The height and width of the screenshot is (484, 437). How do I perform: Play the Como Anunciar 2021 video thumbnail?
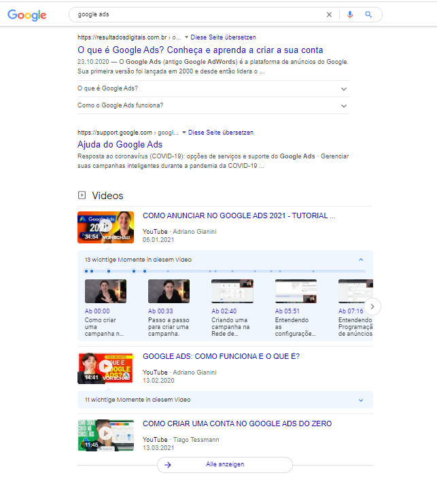tap(105, 227)
